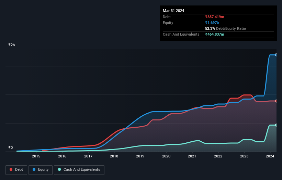Viewport: 282px width, 180px height.
Task: Click the 52.3% Debt/Equity Ratio text
Action: coord(226,28)
